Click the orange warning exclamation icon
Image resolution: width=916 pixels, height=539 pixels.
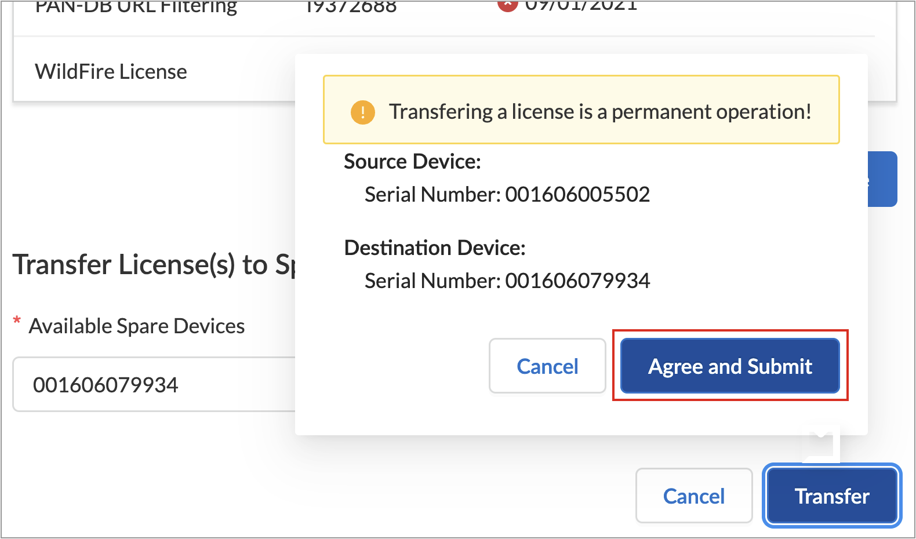[x=363, y=112]
